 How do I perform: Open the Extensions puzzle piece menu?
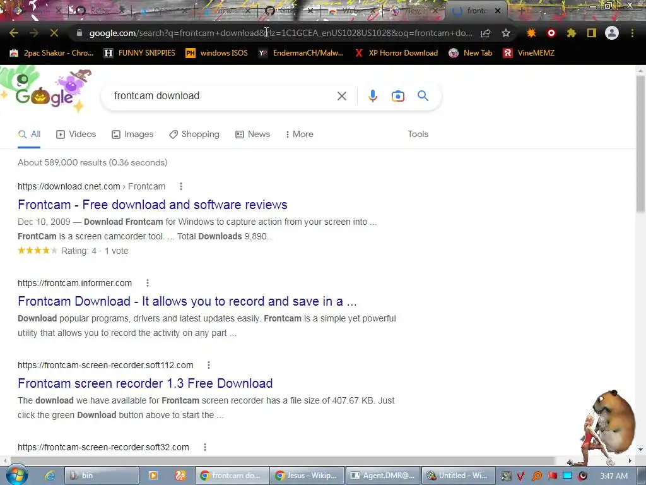click(572, 33)
